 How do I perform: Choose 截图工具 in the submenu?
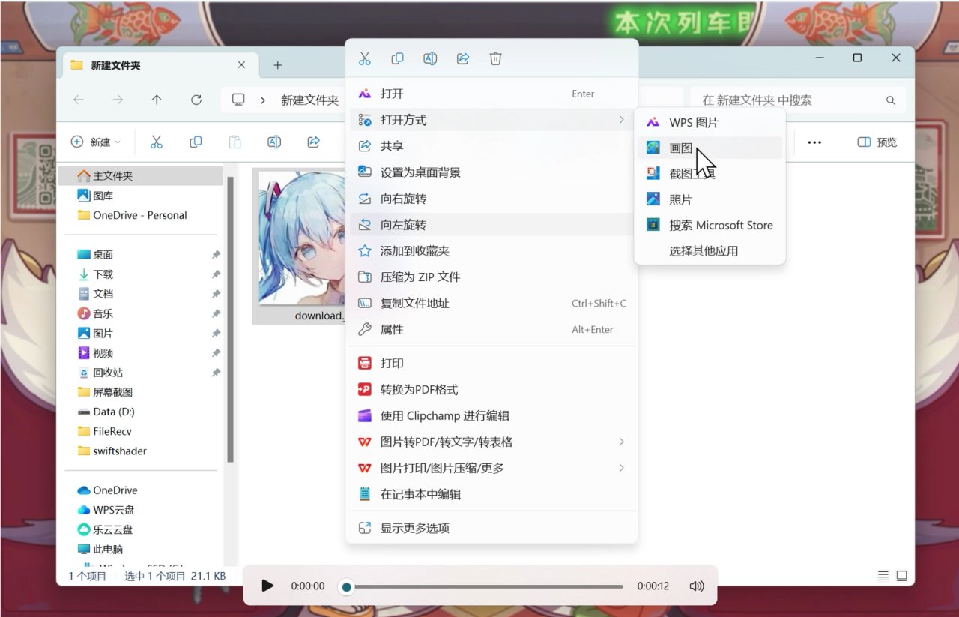tap(710, 174)
